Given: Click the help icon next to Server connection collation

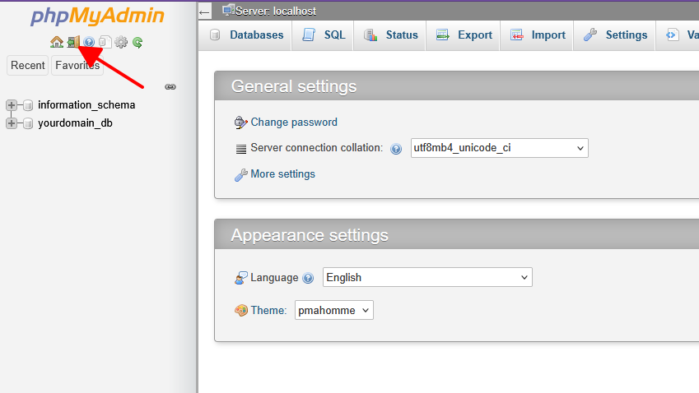Looking at the screenshot, I should coord(396,149).
